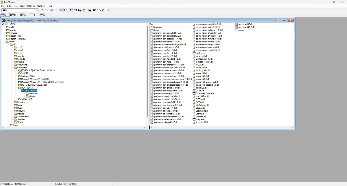Select Microsoft Windows 11 Pro 25H2 folder
The image size is (347, 186).
[33, 79]
